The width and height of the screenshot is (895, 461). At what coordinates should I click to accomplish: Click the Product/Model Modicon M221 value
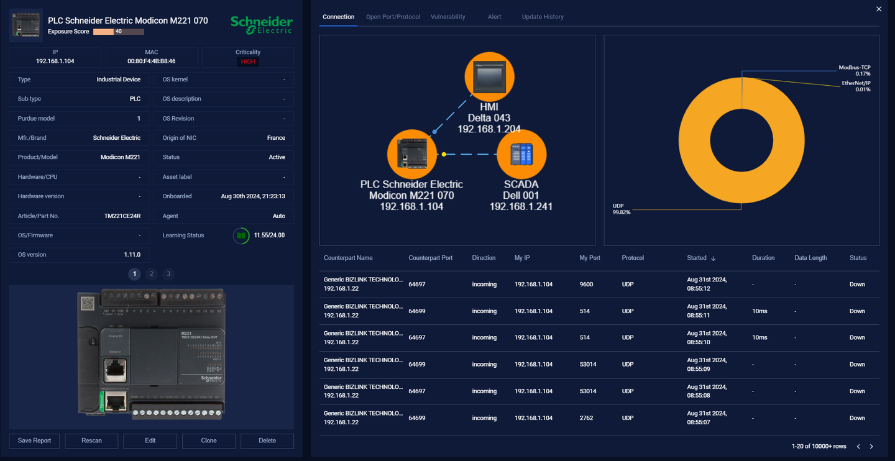[x=121, y=157]
